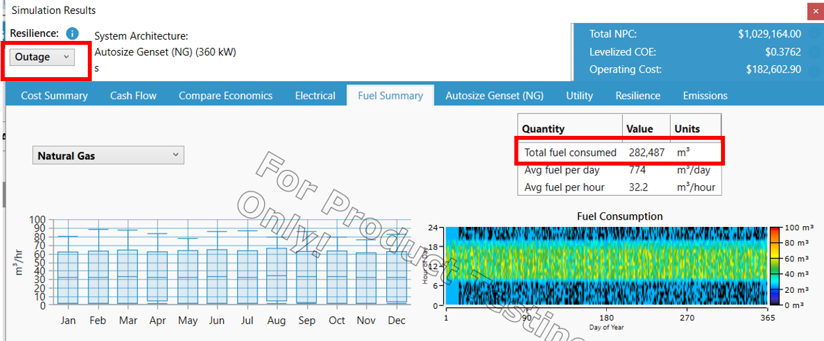
Task: Switch to the Utility tab
Action: click(x=579, y=96)
